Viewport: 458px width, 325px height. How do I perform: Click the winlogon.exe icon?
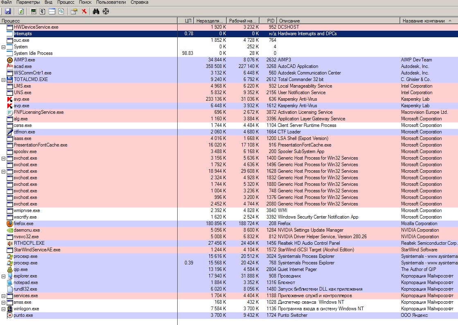10,309
